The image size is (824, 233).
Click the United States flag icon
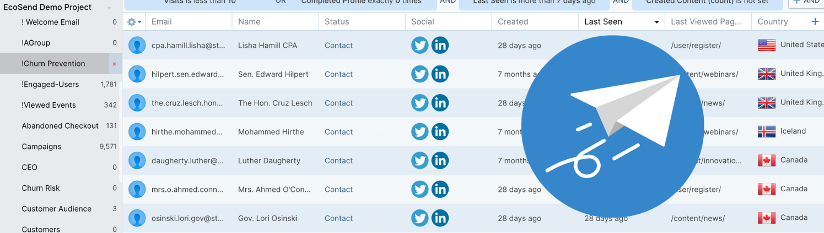pos(767,45)
